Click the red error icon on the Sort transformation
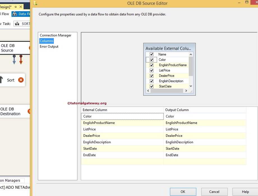Screen dimensions: 258x196 [x=21, y=80]
